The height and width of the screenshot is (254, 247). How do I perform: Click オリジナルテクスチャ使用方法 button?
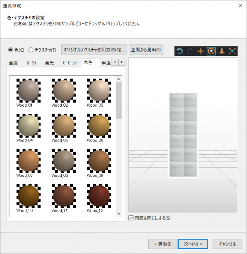pyautogui.click(x=94, y=50)
